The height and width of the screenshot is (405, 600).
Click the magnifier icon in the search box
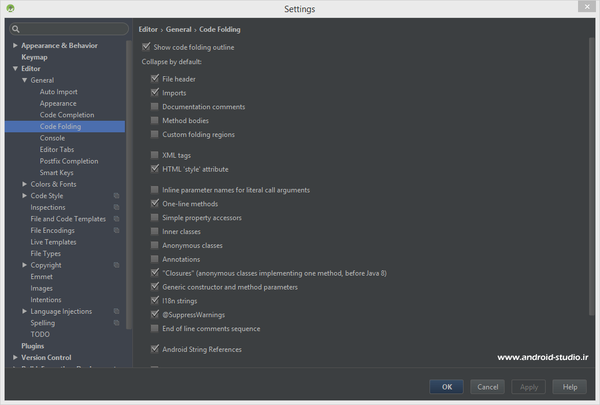pos(16,29)
